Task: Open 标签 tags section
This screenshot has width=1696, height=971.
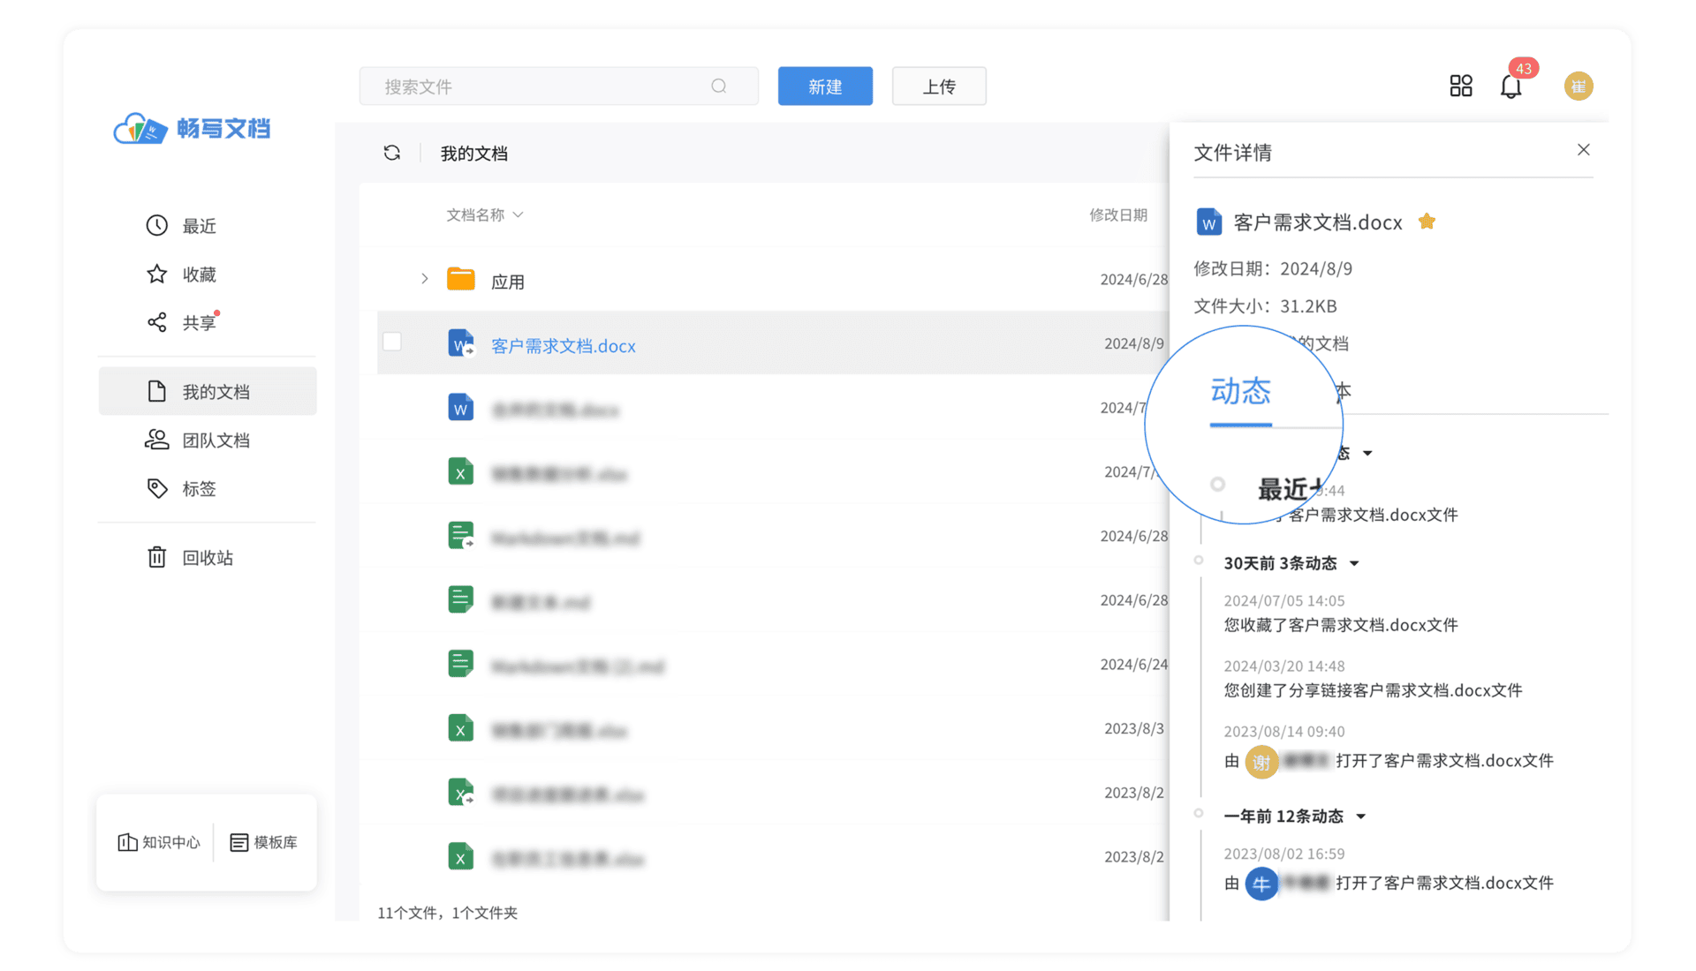Action: point(181,488)
